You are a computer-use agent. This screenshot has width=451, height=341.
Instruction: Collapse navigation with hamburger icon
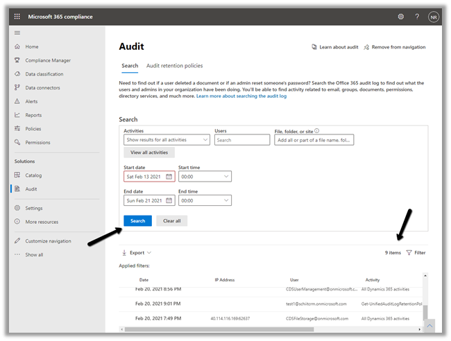pos(17,33)
